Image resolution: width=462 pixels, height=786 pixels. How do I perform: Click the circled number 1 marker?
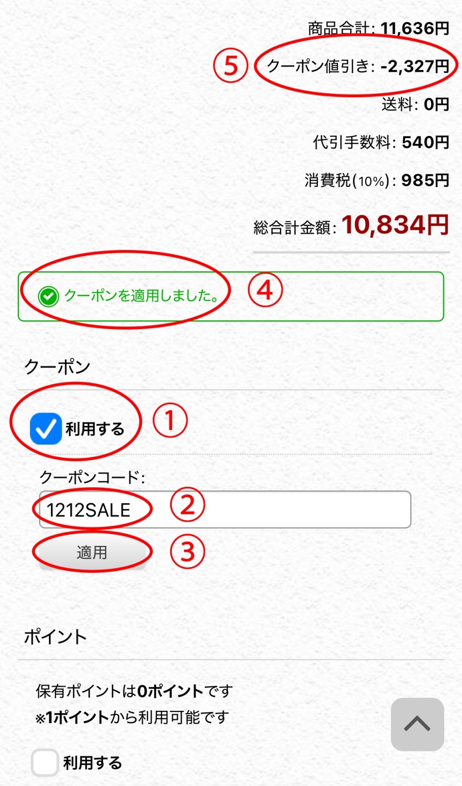coord(170,421)
